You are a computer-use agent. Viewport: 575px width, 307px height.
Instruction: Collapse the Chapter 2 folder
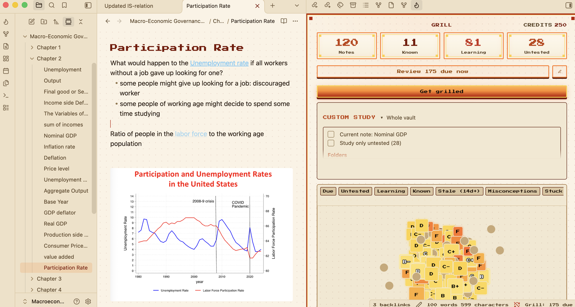coord(32,59)
